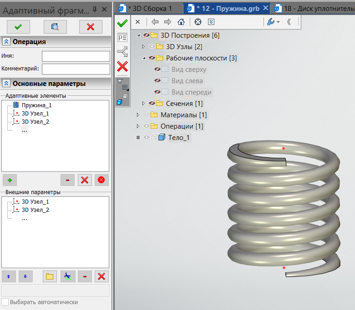
Task: Delete external parameters with red X
Action: (101, 276)
